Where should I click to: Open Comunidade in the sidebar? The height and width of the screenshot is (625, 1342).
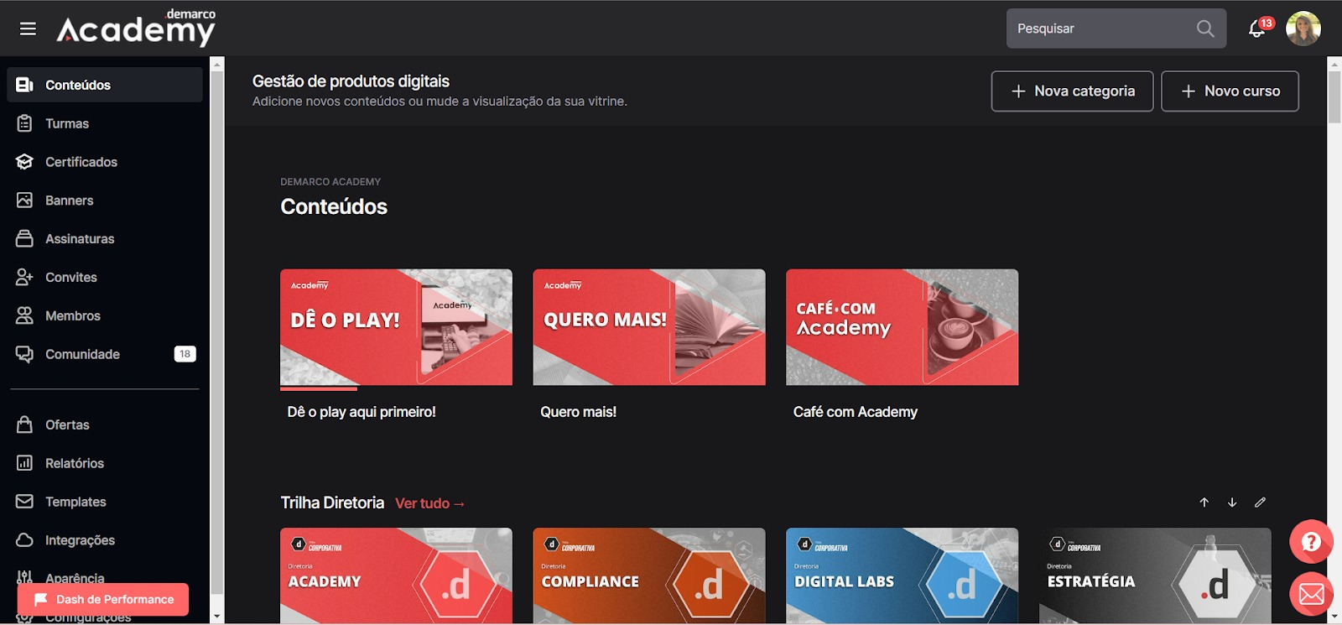point(105,354)
